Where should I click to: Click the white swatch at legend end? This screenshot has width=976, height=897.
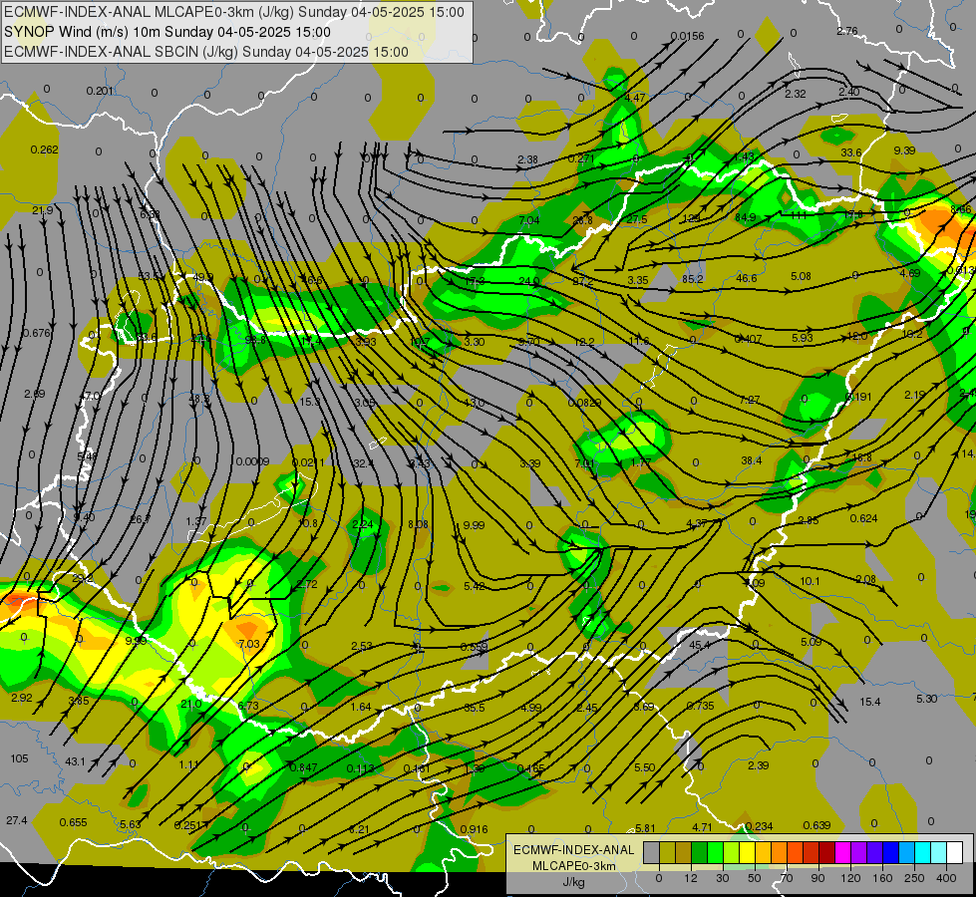pyautogui.click(x=955, y=852)
